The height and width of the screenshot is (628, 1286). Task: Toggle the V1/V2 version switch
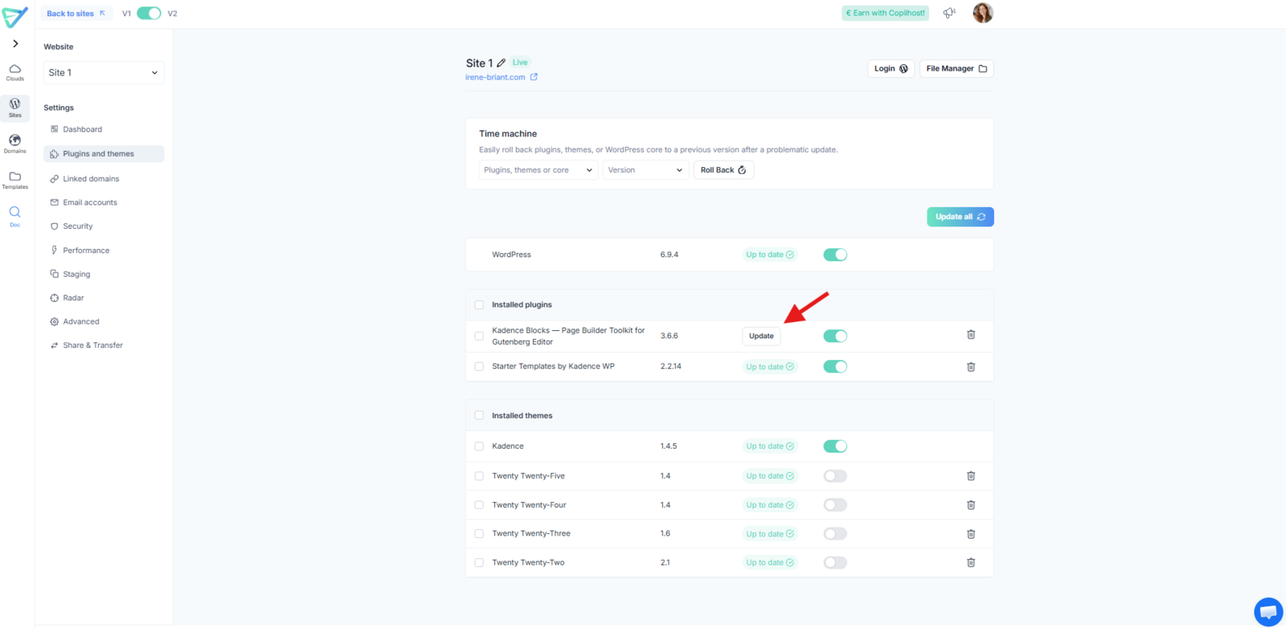point(149,13)
